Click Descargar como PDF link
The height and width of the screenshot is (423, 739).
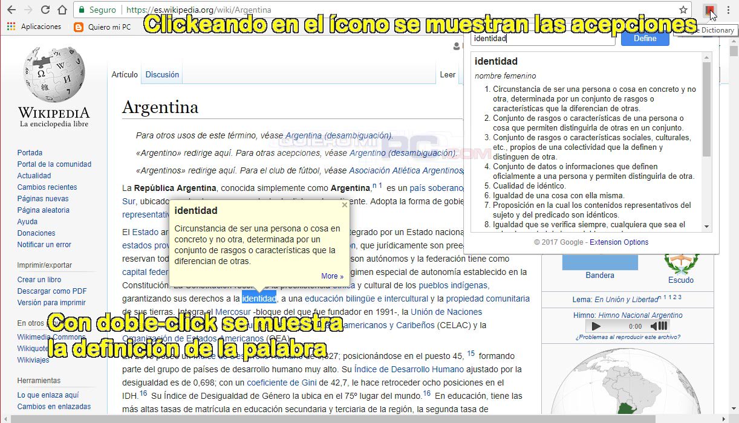coord(52,291)
